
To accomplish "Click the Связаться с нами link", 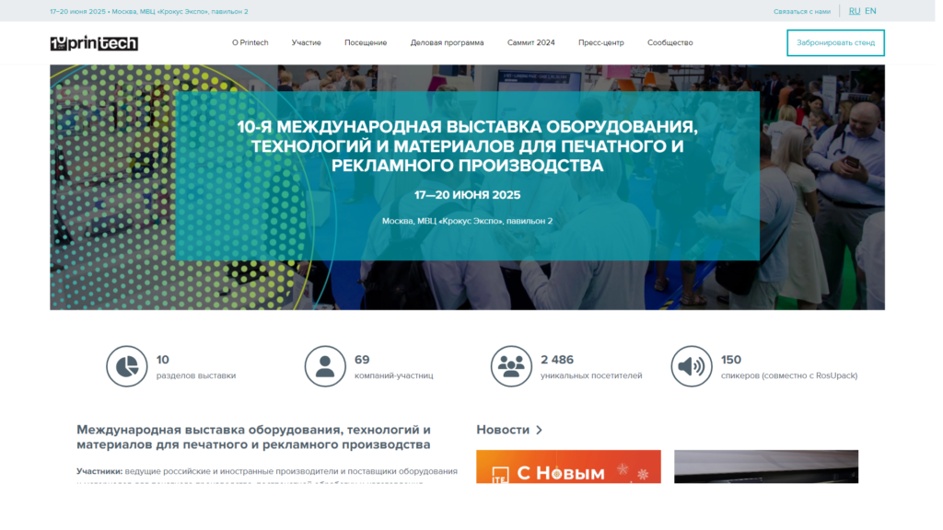I will (x=802, y=12).
